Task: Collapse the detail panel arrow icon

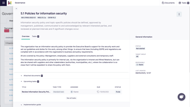Action: point(16,8)
